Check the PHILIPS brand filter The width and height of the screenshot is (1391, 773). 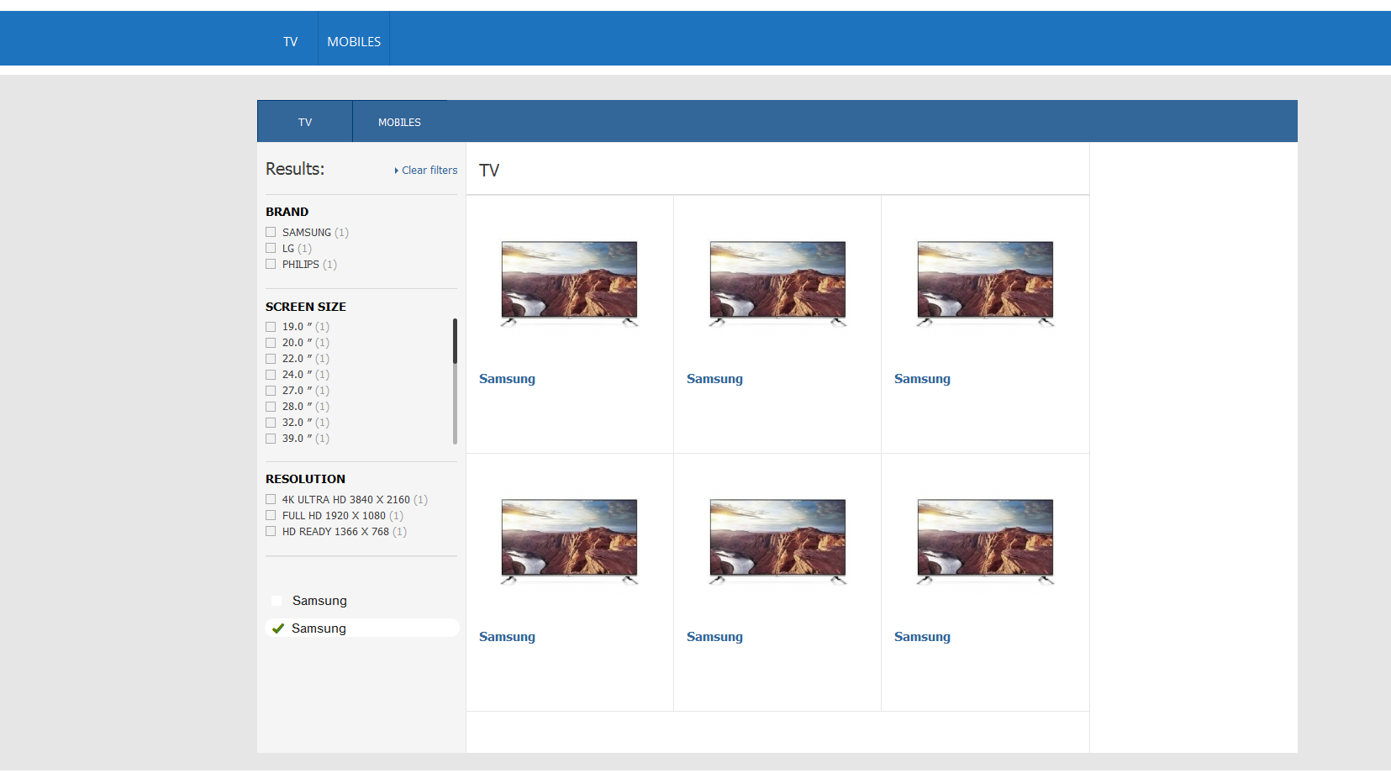coord(271,264)
